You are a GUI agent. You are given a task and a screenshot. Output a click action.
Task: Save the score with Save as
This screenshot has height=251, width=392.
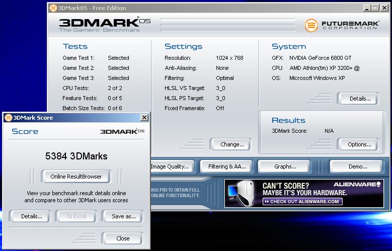tap(122, 216)
